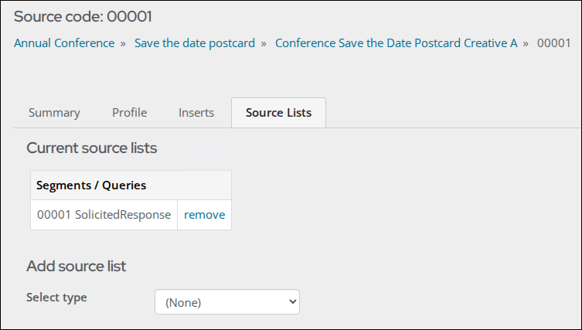Open Conference Save the Date Postcard Creative A
This screenshot has width=582, height=330.
click(x=396, y=43)
